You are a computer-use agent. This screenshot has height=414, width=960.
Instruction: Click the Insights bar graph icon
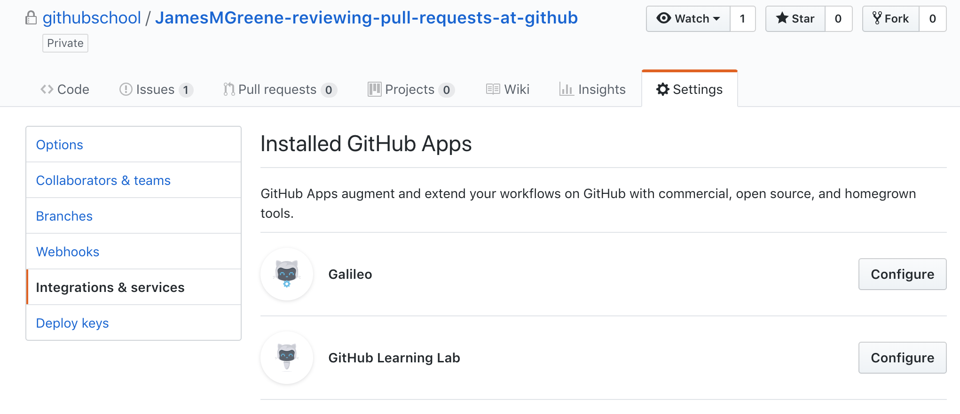(567, 89)
